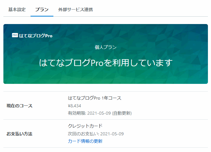211x152 pixels.
Task: Click the 現在のコース row label
Action: 19,106
